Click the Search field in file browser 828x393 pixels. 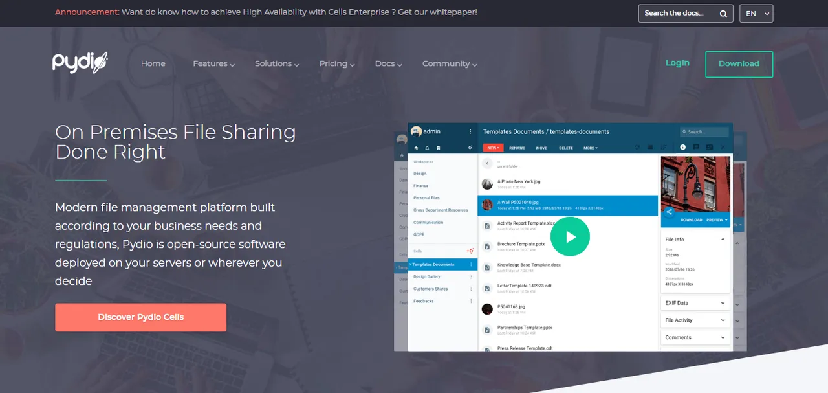coord(704,131)
